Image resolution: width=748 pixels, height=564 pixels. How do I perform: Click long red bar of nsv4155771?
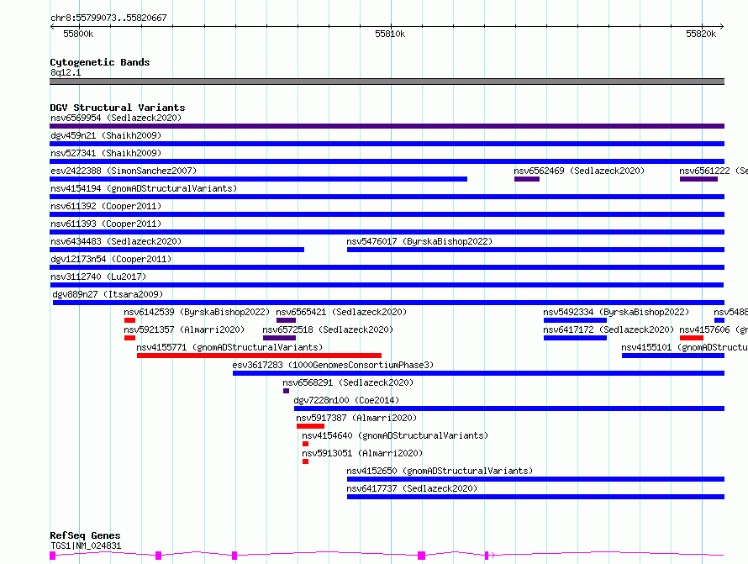click(259, 356)
